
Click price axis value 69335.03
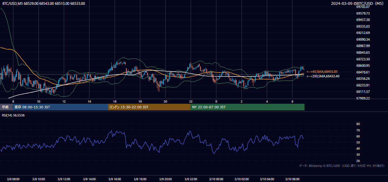(x=363, y=26)
